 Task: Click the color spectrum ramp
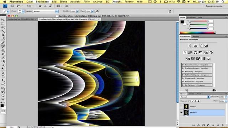click(198, 33)
